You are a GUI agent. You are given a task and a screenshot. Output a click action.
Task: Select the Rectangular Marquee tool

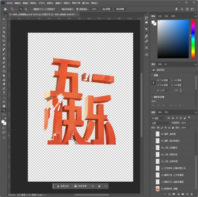[x=4, y=23]
